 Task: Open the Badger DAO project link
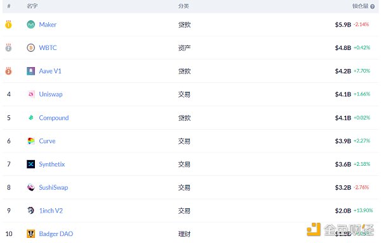pos(56,234)
